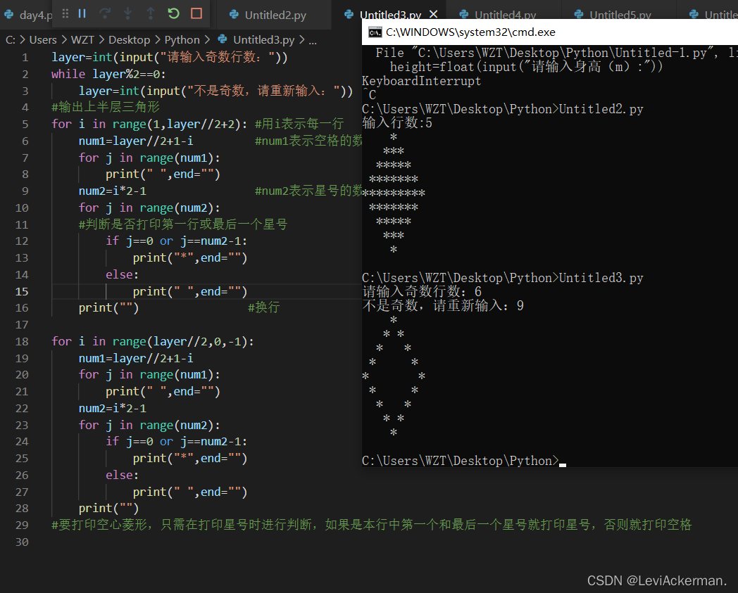738x593 pixels.
Task: Open the Desktop breadcrumb dropdown
Action: coord(130,39)
